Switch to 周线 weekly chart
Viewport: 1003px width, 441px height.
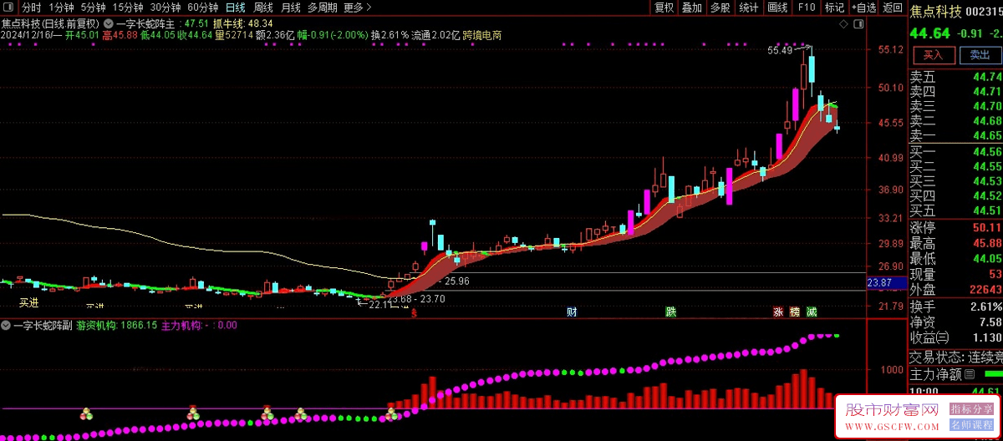pos(262,8)
